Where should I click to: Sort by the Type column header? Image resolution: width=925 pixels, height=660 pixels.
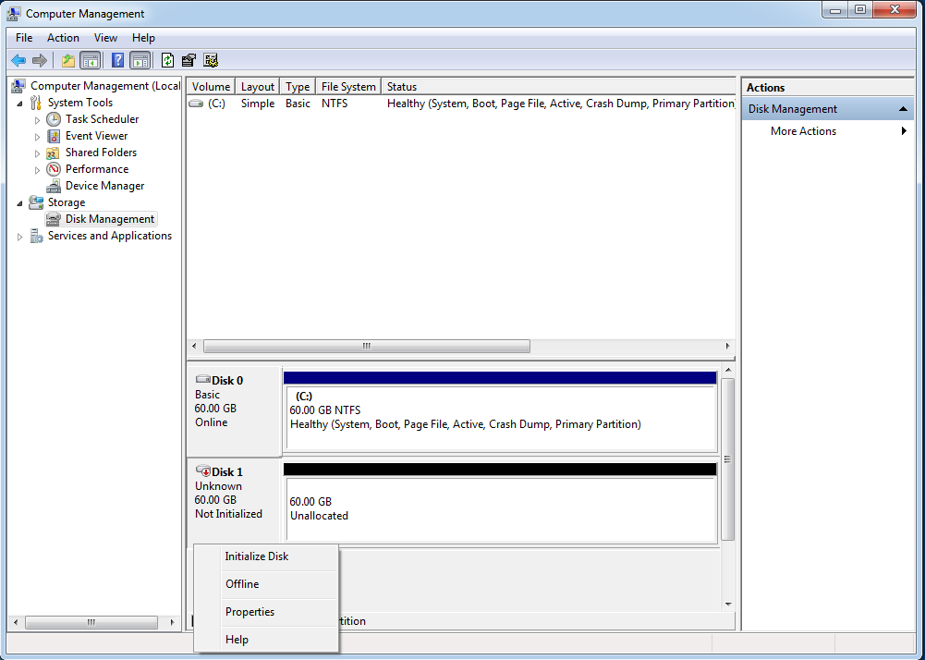click(298, 86)
